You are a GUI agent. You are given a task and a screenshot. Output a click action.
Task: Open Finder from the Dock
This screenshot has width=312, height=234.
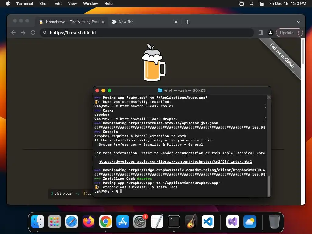(37, 222)
